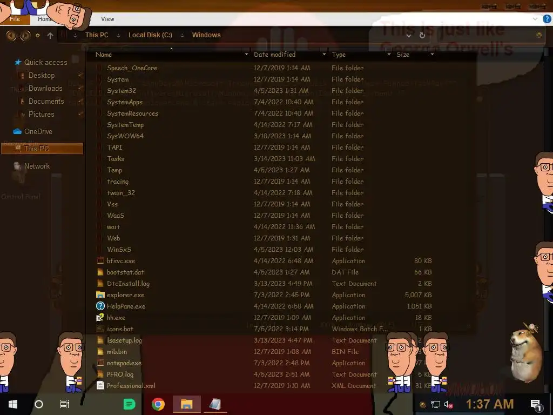Open Size column filter dropdown
The height and width of the screenshot is (415, 553).
pyautogui.click(x=432, y=55)
